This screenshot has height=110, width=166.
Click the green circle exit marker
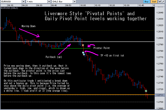click(146, 91)
